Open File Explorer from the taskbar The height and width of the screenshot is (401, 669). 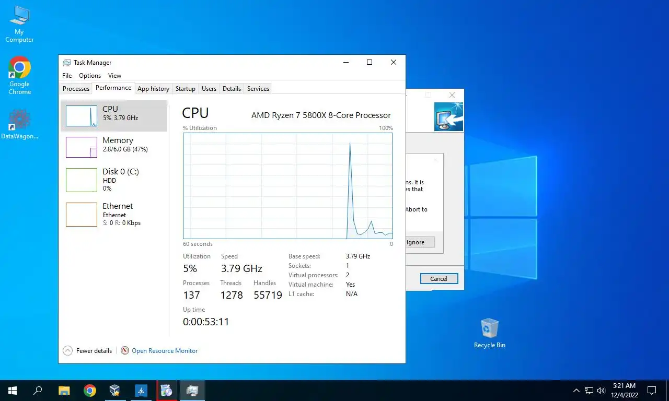coord(64,391)
